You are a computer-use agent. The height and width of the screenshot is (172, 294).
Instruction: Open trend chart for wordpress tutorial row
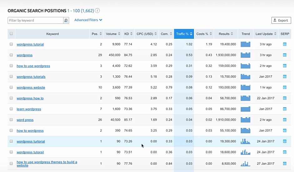[x=246, y=44]
